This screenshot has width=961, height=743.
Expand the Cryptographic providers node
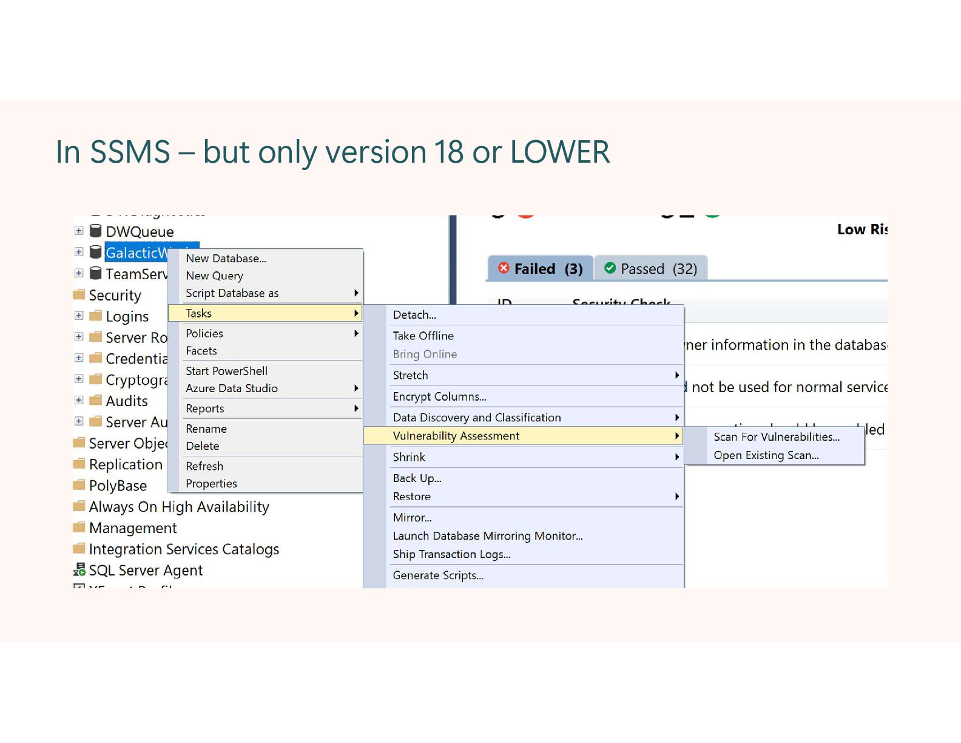click(x=79, y=379)
